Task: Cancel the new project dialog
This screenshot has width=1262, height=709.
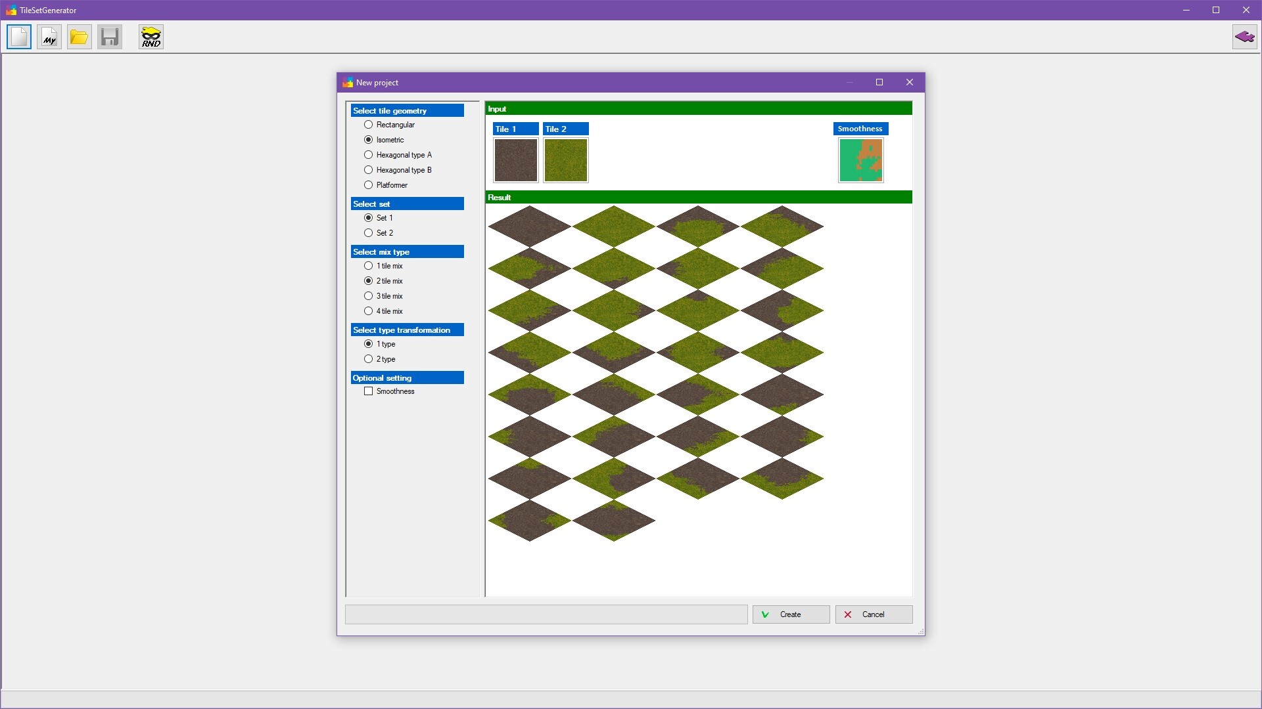Action: coord(873,614)
